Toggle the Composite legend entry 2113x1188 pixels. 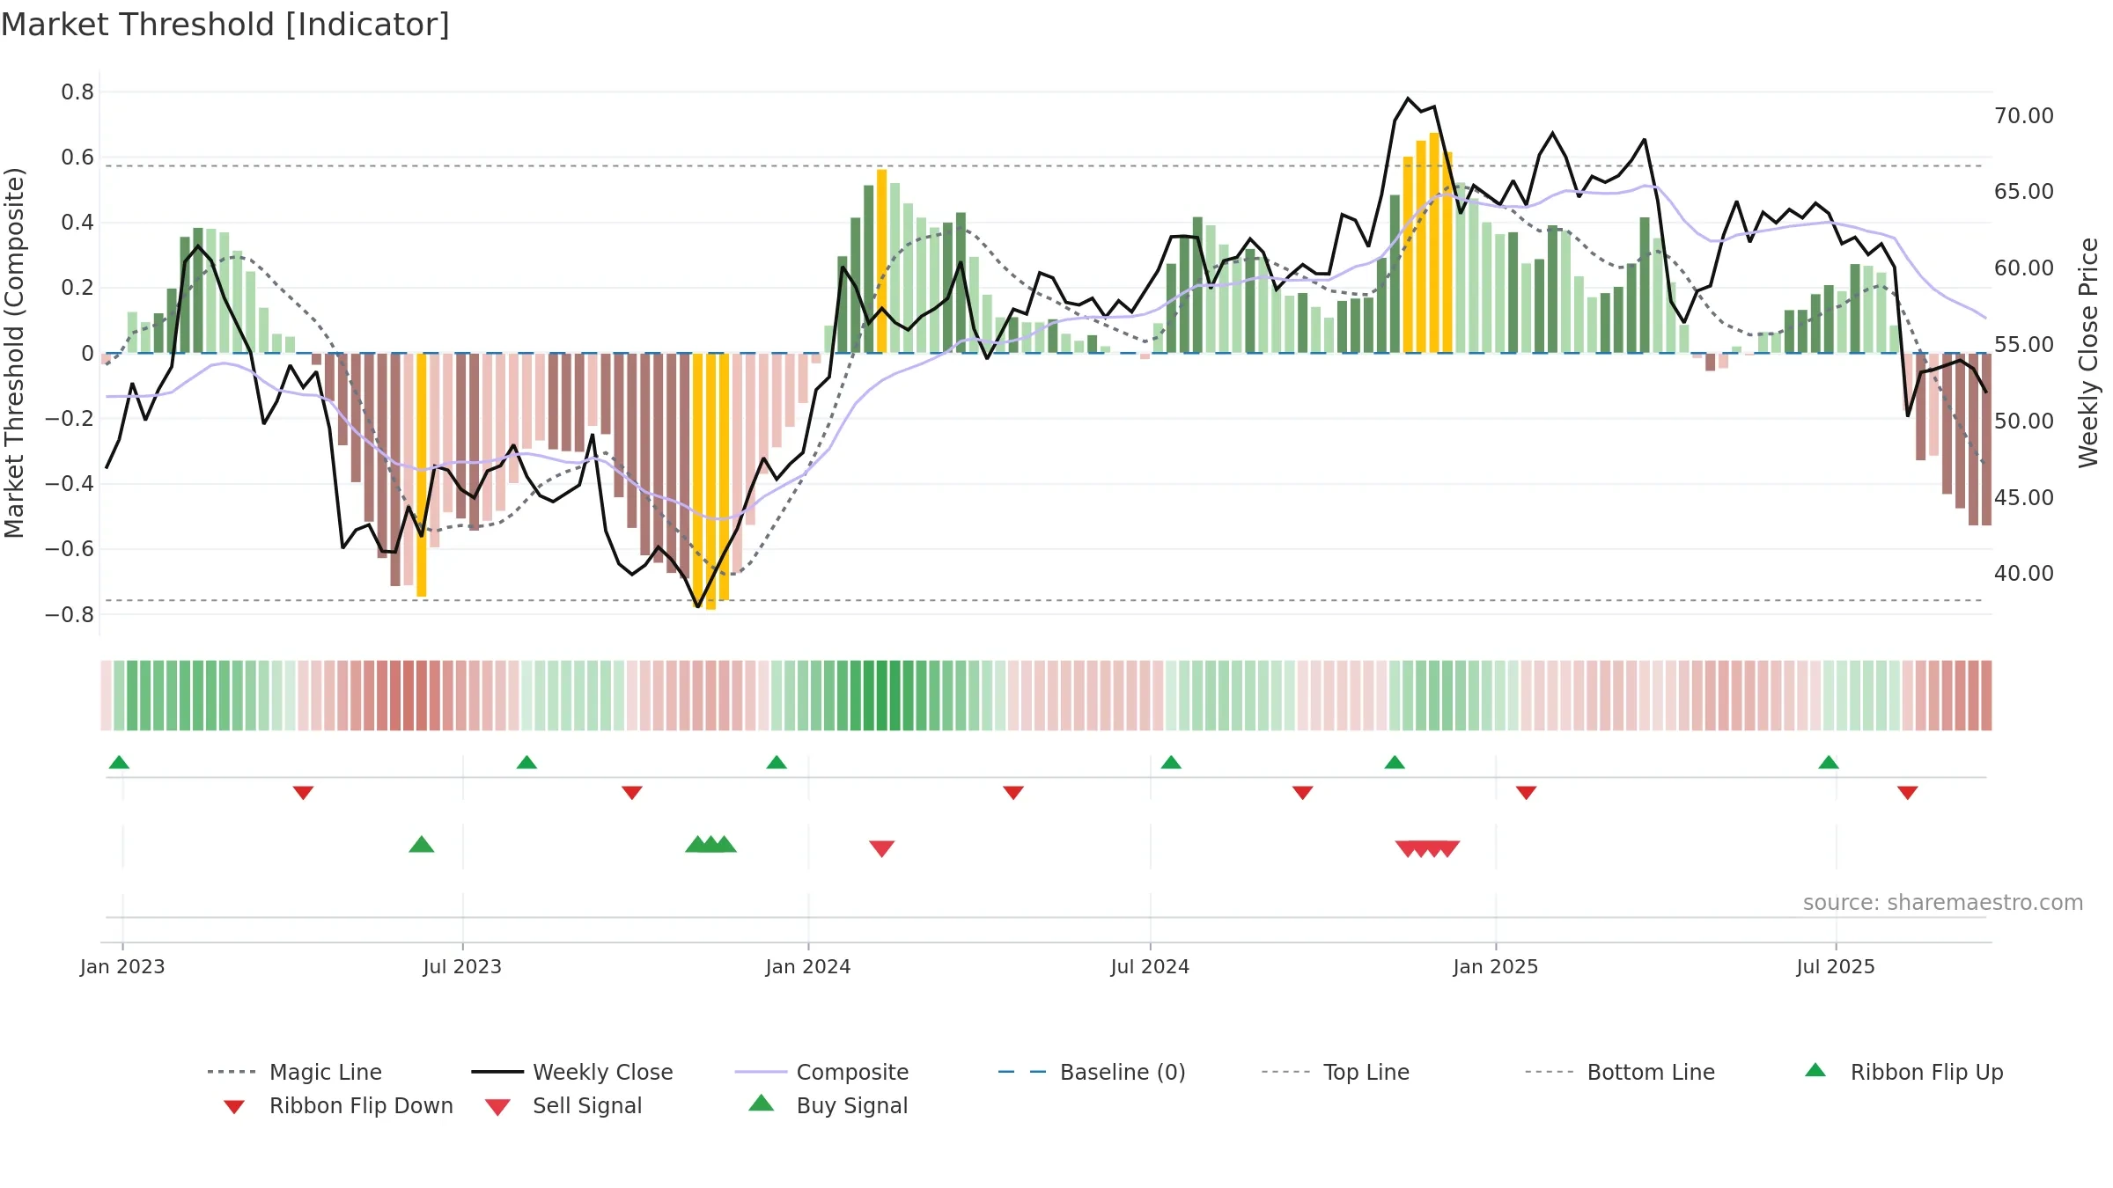821,1072
